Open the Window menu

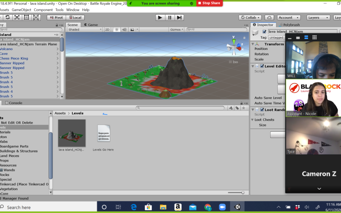click(x=73, y=10)
